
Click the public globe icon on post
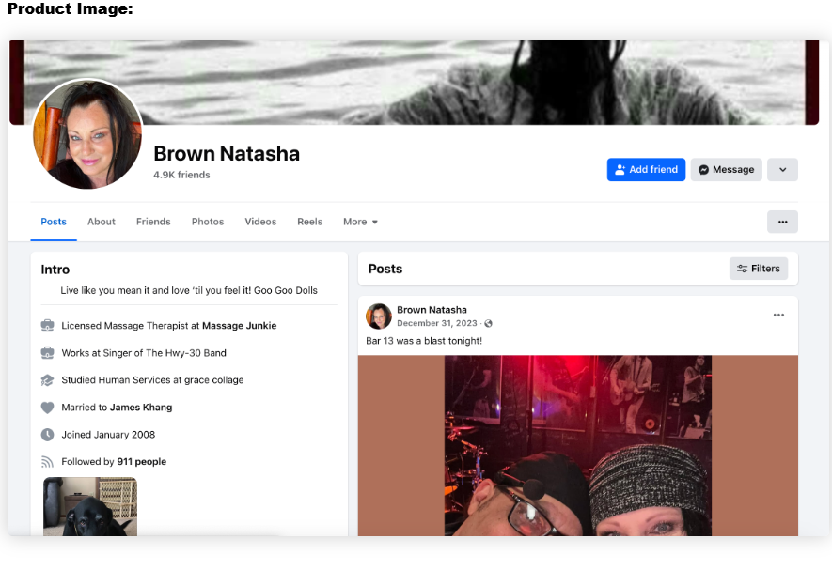488,324
